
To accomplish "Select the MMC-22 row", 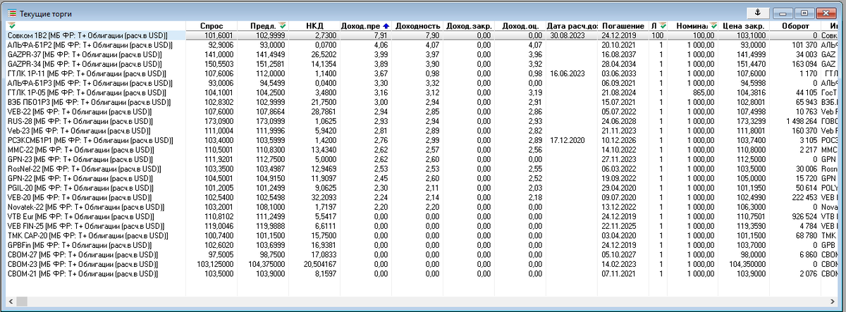I will [423, 149].
